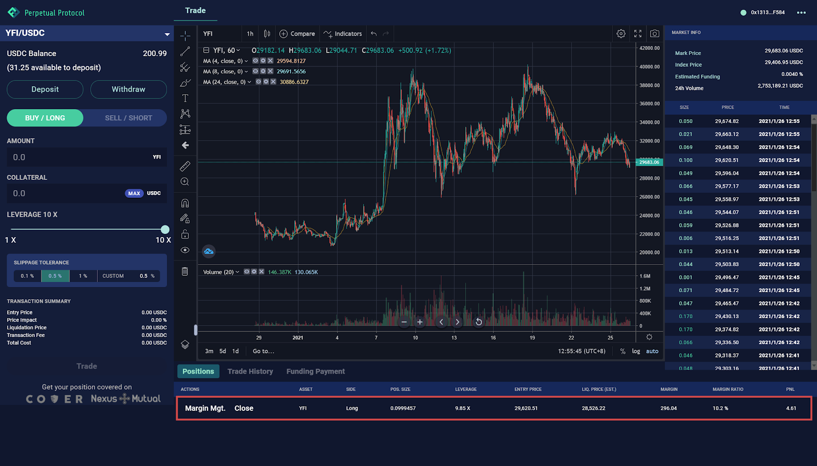Expand the Volume (20) indicator options

[x=237, y=272]
